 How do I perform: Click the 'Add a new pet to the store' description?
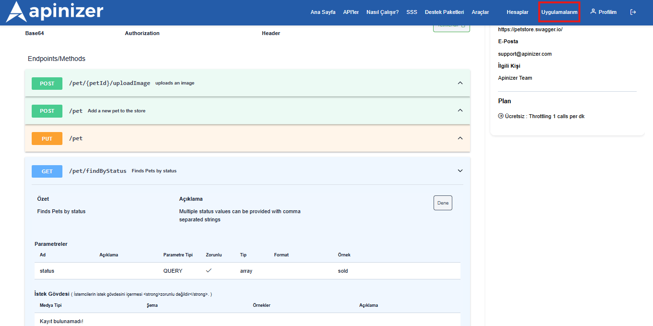pos(117,111)
